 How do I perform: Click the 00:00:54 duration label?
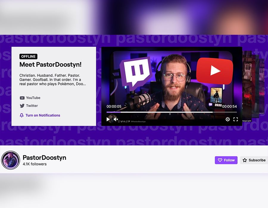[x=229, y=106]
